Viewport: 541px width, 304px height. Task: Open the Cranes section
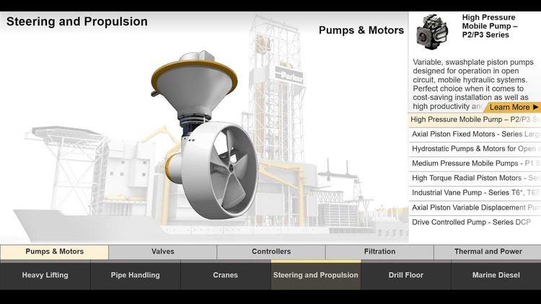(x=225, y=275)
